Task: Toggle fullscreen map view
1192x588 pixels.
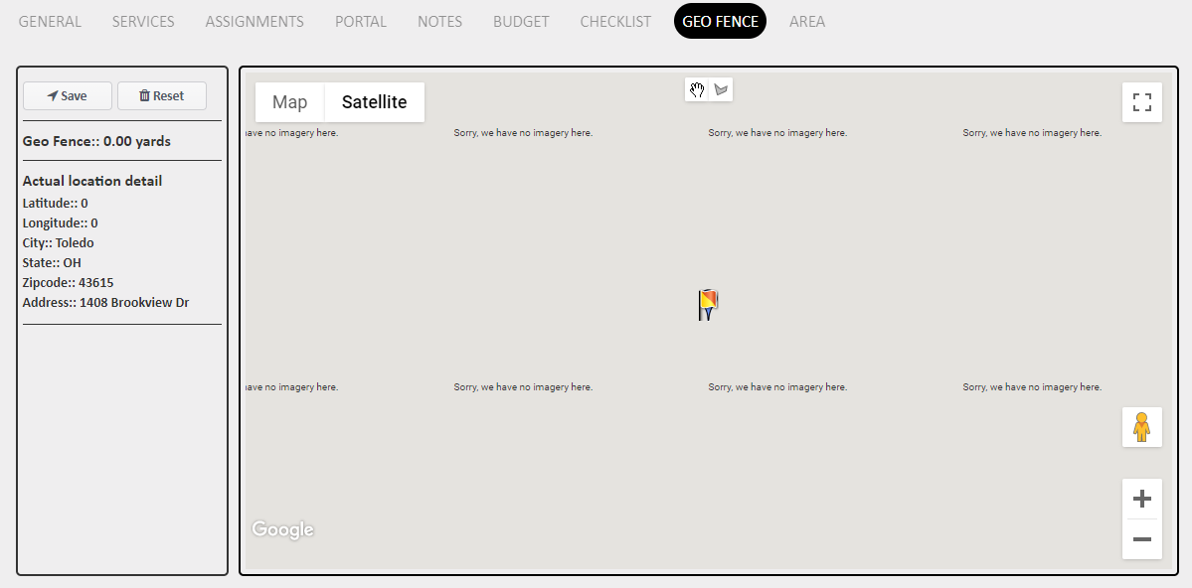Action: tap(1141, 102)
